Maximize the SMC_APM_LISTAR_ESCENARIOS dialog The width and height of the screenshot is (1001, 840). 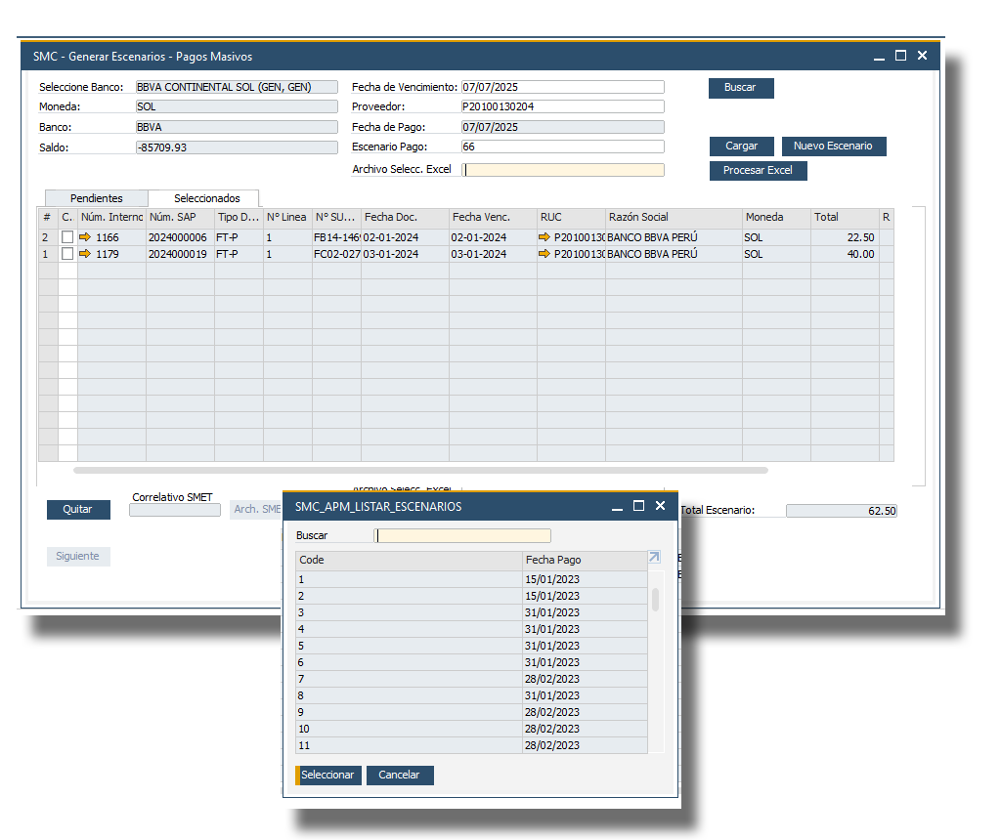[x=639, y=506]
